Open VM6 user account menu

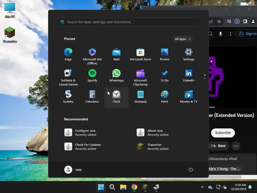[73, 170]
